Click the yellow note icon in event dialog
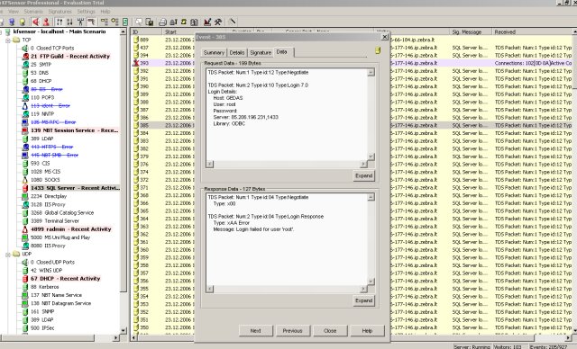Image resolution: width=577 pixels, height=349 pixels. coord(378,50)
